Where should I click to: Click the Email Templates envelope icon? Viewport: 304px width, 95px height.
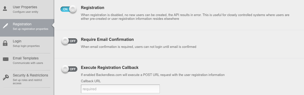click(6, 59)
